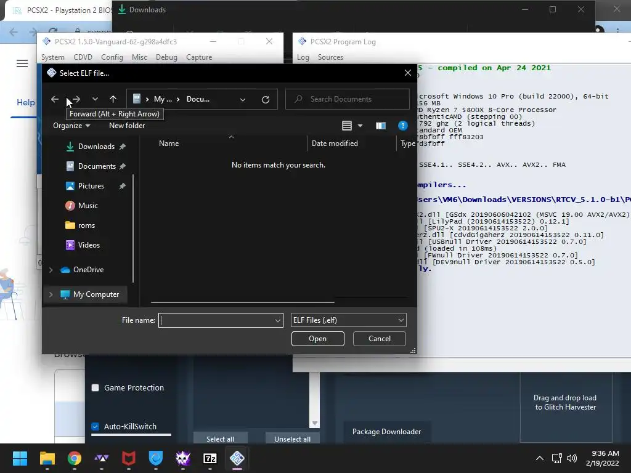Switch to PCSX2 taskbar icon
Screen dimensions: 631x473
[x=237, y=458]
